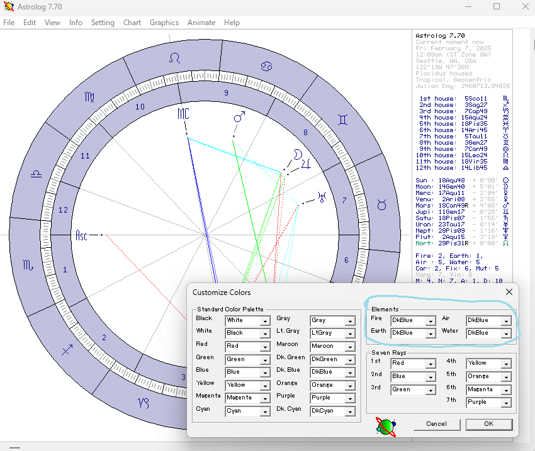The width and height of the screenshot is (535, 451).
Task: Expand the 4th ray color dropdown
Action: (506, 364)
